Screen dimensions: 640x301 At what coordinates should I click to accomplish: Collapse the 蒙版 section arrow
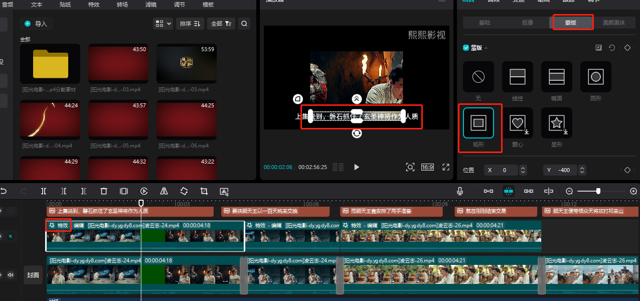[486, 48]
